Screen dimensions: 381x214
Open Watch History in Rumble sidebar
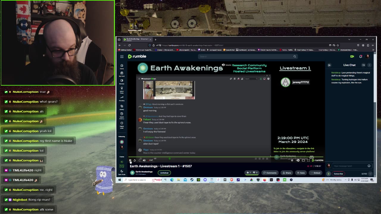pos(122,116)
